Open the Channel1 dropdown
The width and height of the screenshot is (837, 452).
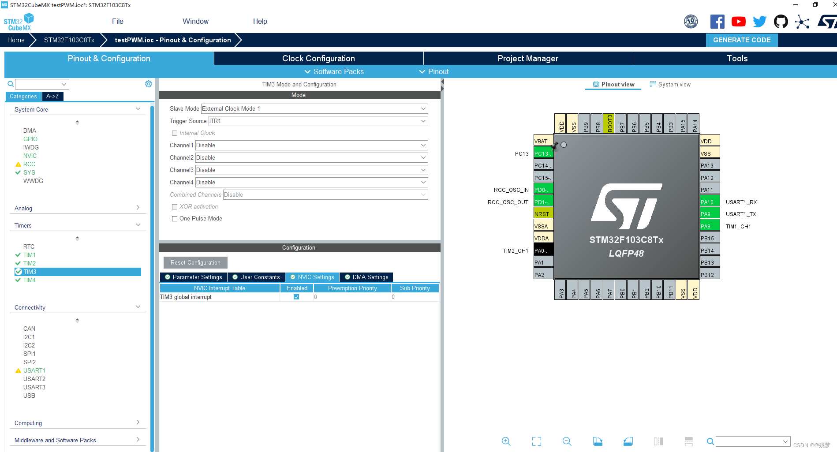[311, 145]
